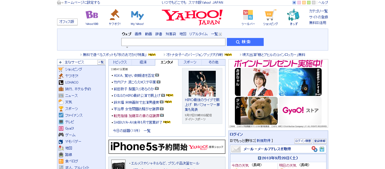Image resolution: width=385 pixels, height=169 pixels.
Task: Click the iPhone5s予約開始 banner
Action: click(167, 147)
